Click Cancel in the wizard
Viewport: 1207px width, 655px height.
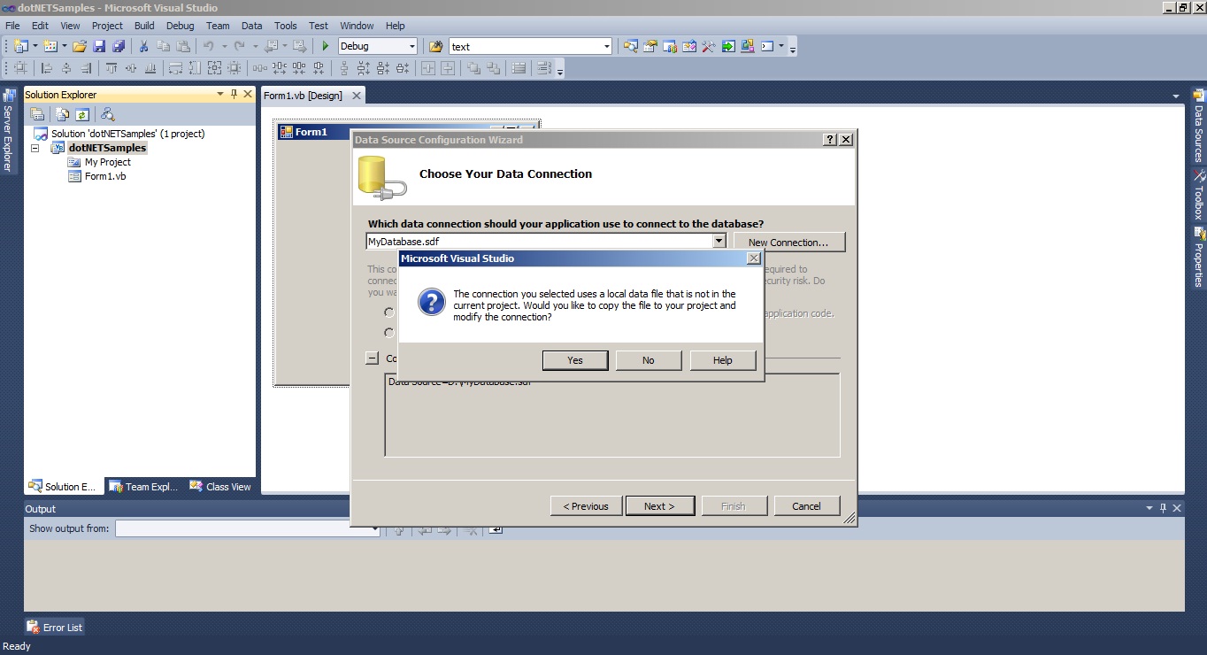pos(806,506)
